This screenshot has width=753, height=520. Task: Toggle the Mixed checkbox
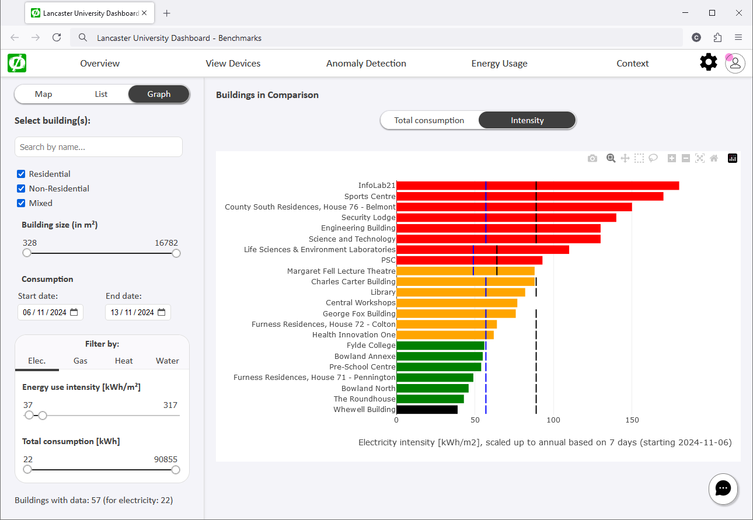(x=22, y=203)
